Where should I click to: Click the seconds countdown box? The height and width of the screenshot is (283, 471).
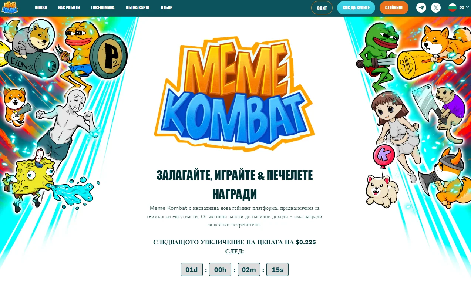(x=277, y=270)
